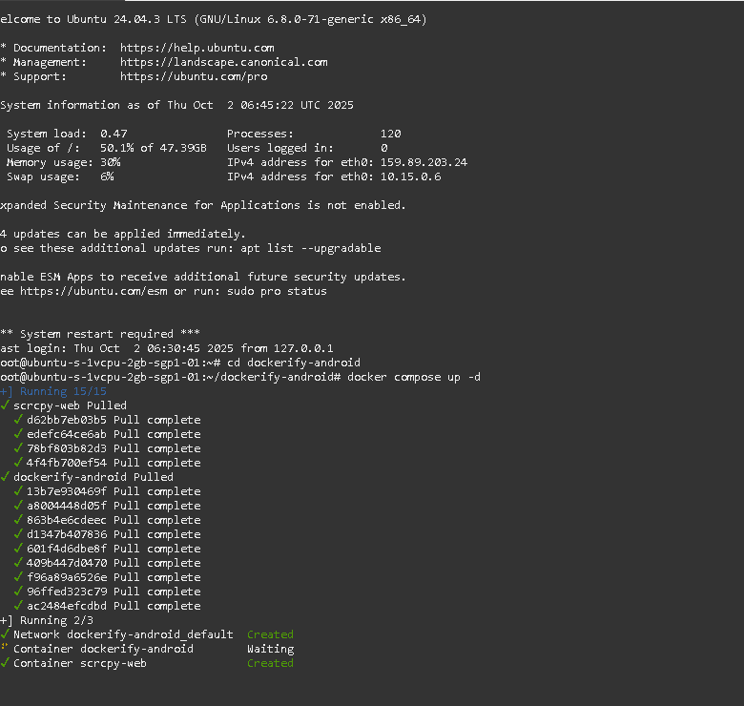
Task: Click the IP address 159.89.203.24
Action: tap(424, 162)
